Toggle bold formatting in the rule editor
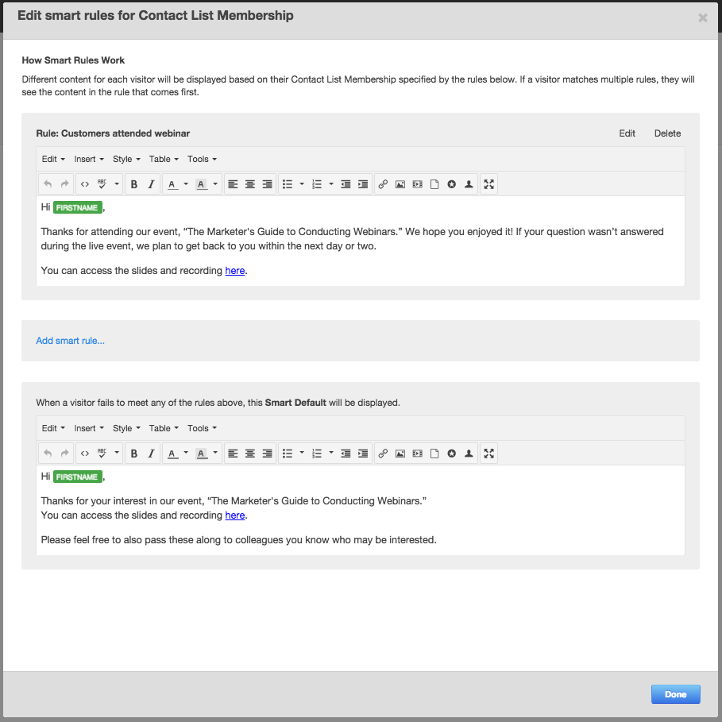Viewport: 722px width, 722px height. (134, 183)
